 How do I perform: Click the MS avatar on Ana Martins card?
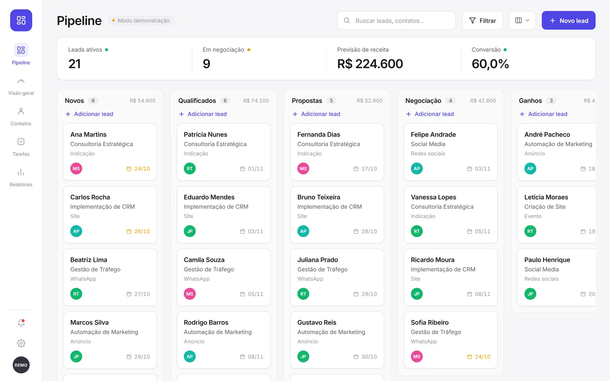click(x=76, y=168)
